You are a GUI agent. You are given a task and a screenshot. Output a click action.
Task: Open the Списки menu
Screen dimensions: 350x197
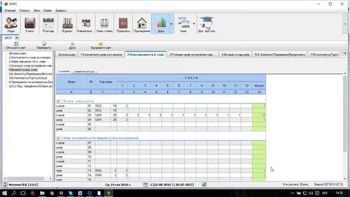pyautogui.click(x=24, y=10)
